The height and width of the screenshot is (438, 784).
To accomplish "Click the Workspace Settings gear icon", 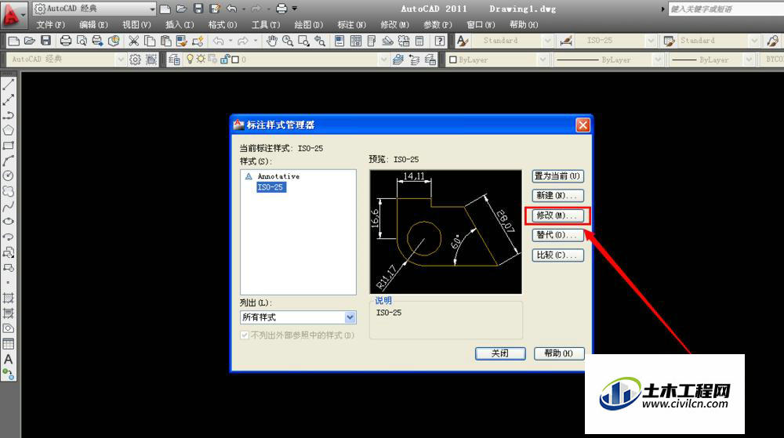I will point(135,60).
